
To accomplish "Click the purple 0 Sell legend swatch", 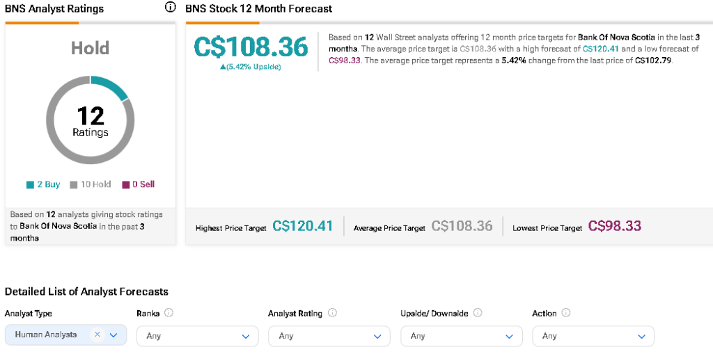I will click(x=126, y=185).
